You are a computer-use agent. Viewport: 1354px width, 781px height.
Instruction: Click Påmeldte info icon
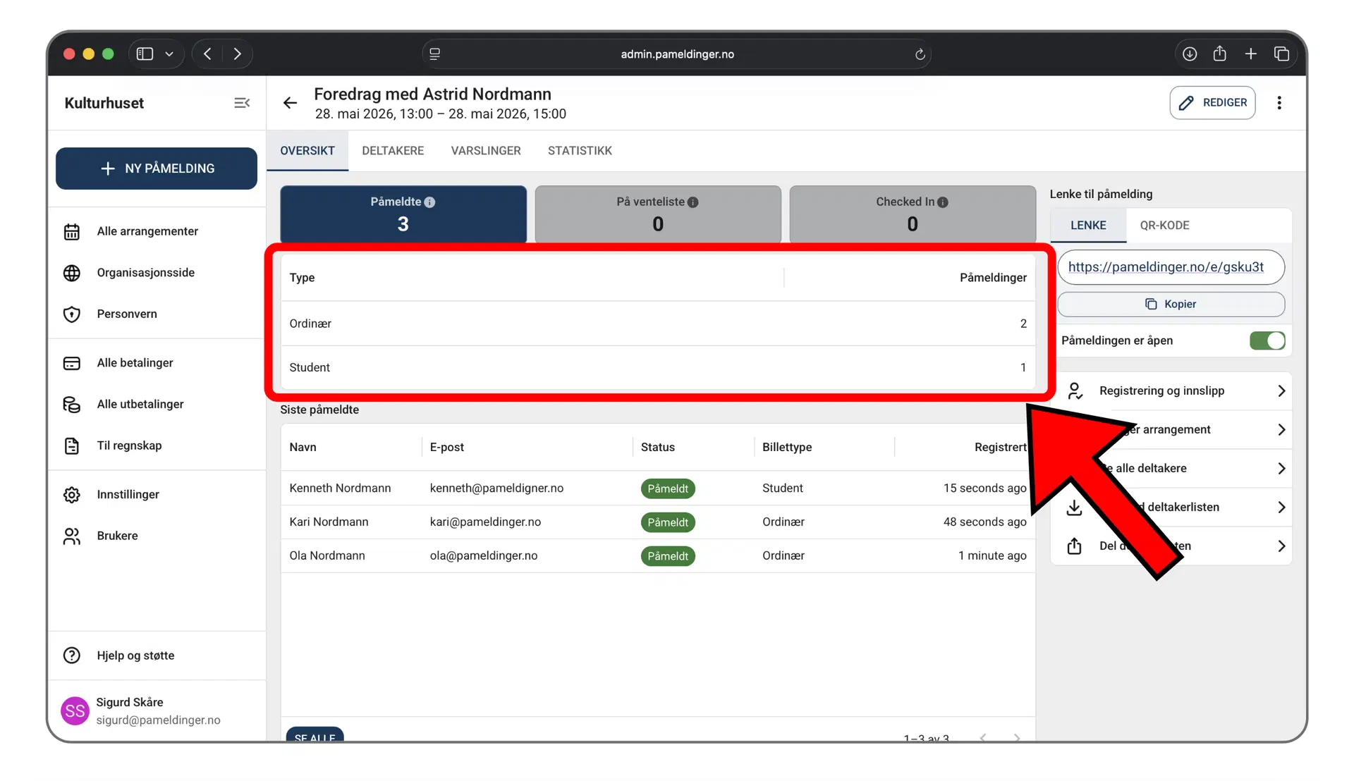430,202
